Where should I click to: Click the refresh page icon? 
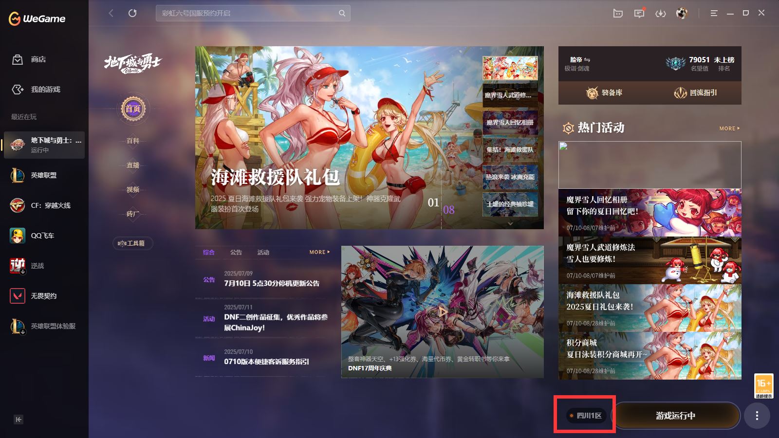coord(132,13)
